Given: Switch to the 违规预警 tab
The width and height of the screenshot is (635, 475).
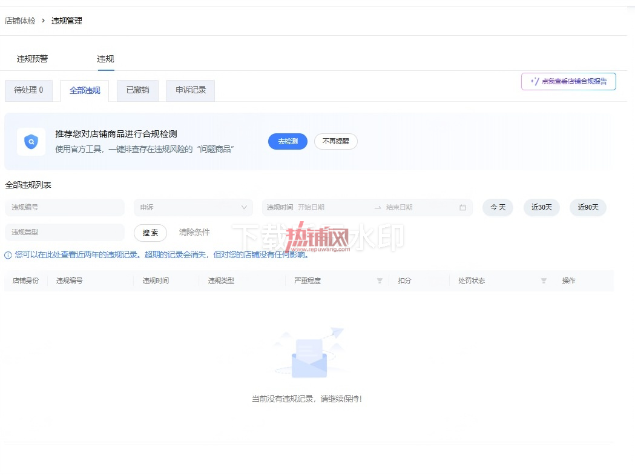Looking at the screenshot, I should tap(33, 59).
